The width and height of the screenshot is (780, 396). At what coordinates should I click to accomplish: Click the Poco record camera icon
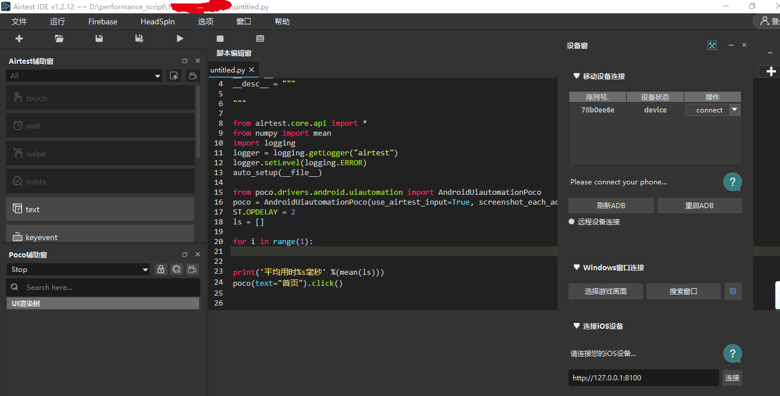point(192,269)
